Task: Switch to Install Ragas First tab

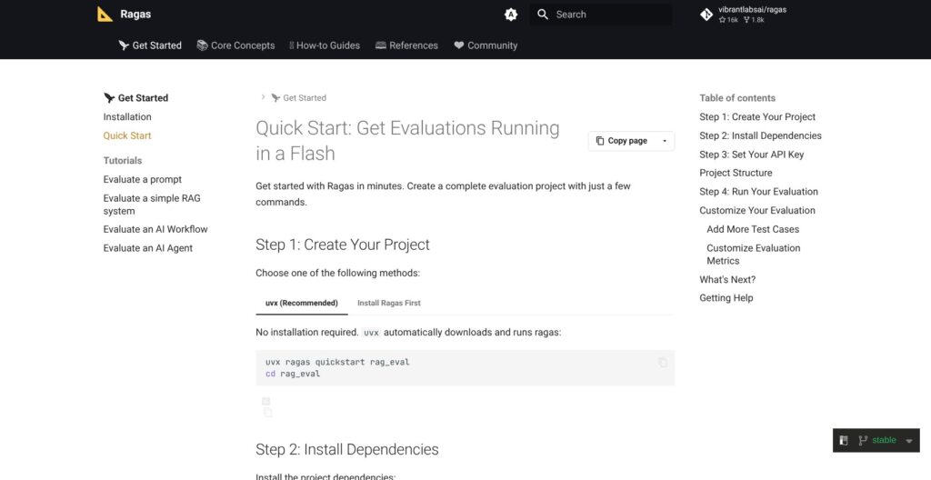Action: 389,303
